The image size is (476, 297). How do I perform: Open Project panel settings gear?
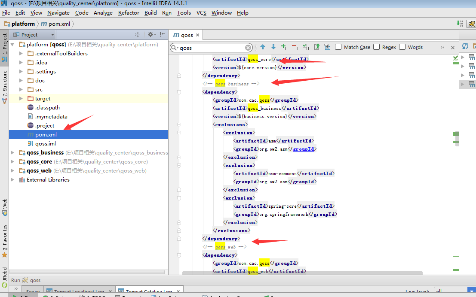click(x=151, y=34)
